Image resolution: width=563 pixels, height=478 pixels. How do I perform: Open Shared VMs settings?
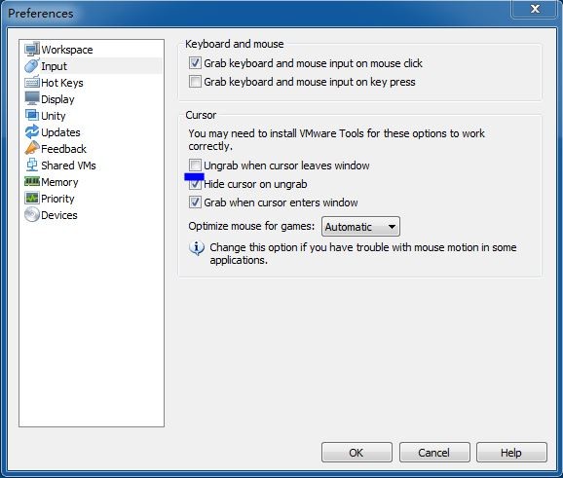68,165
